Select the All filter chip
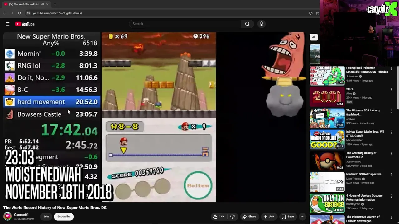 point(314,37)
